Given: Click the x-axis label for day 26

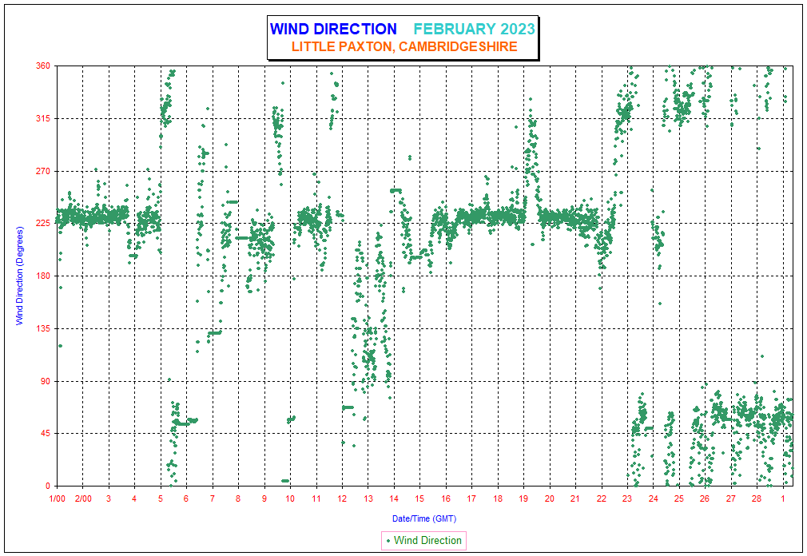Looking at the screenshot, I should (705, 498).
